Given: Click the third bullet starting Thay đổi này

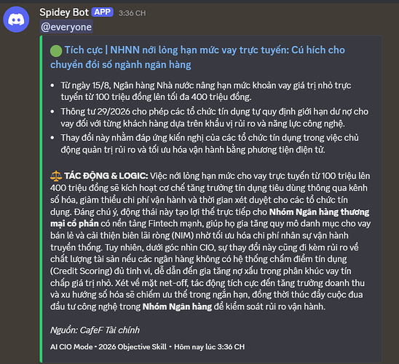Looking at the screenshot, I should pos(210,144).
